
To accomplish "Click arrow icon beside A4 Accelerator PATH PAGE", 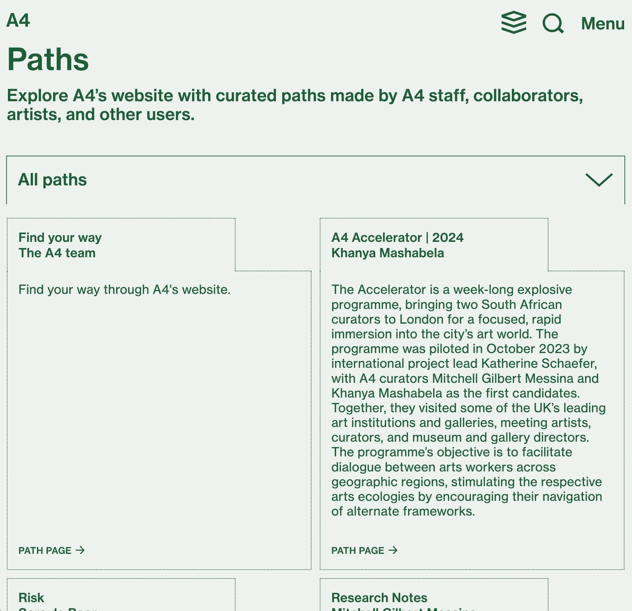I will tap(393, 550).
